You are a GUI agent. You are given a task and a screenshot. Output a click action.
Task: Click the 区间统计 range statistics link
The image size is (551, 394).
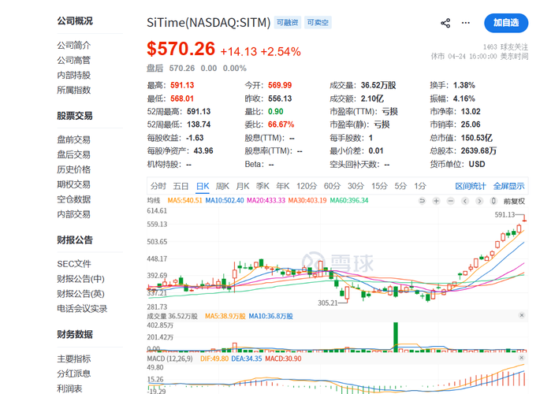point(471,186)
